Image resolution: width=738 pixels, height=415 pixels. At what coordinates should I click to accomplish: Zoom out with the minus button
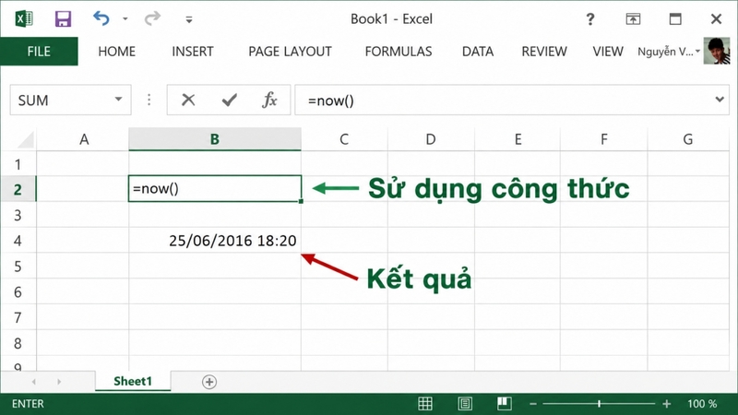[533, 404]
